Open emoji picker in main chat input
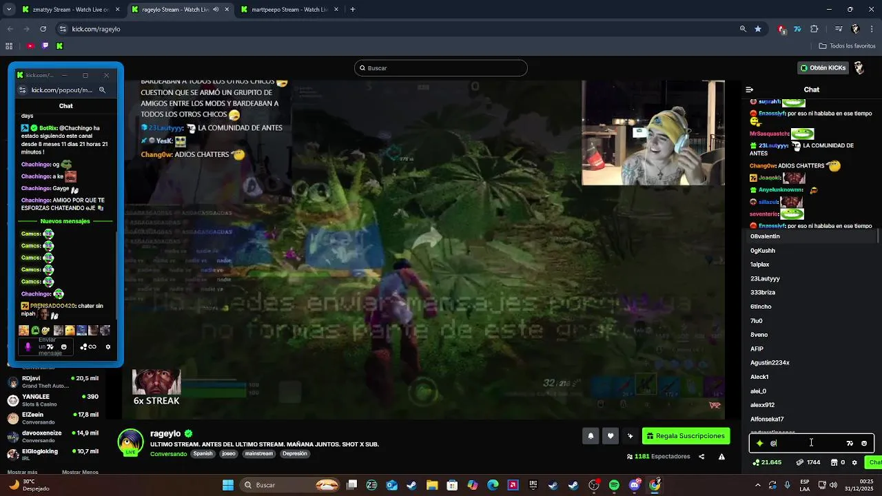The height and width of the screenshot is (496, 882). pyautogui.click(x=864, y=443)
